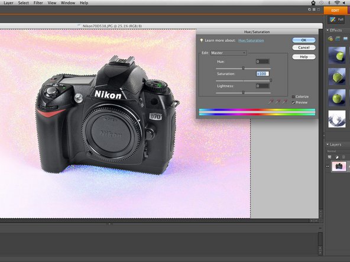Click the middle square workspace icon near EDIT
Image resolution: width=350 pixels, height=262 pixels.
click(314, 9)
